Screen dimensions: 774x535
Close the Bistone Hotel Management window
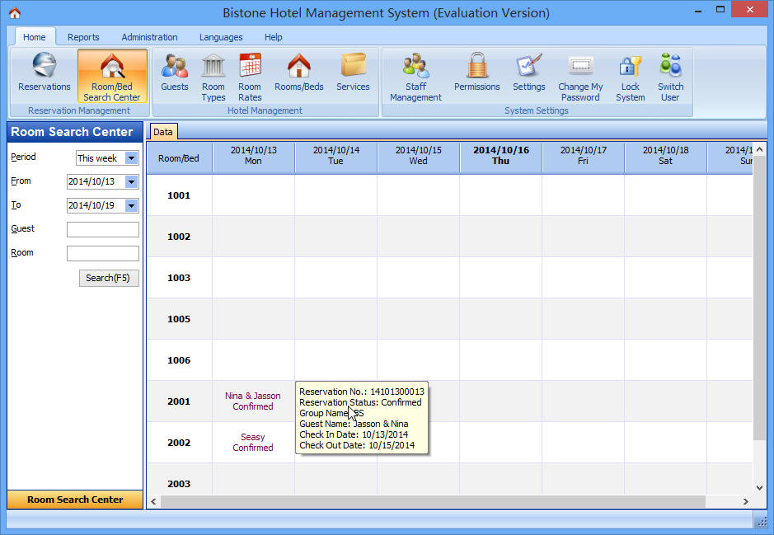click(749, 9)
